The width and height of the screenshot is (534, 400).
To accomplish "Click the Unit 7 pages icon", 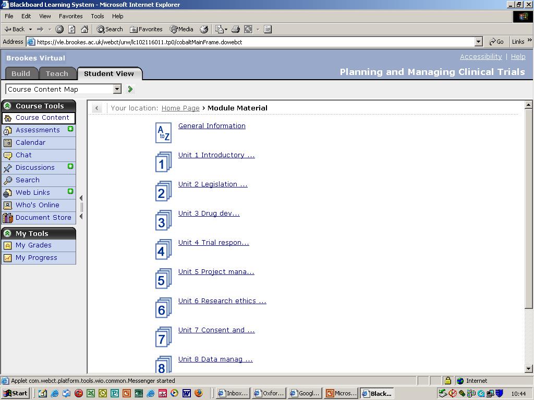I will tap(163, 337).
